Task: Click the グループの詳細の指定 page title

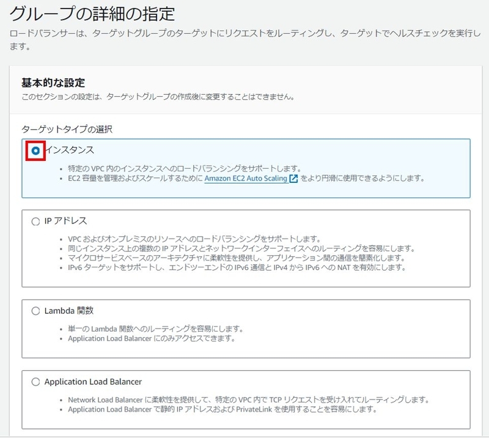Action: click(92, 13)
